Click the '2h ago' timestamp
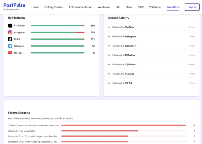 [x=192, y=36]
